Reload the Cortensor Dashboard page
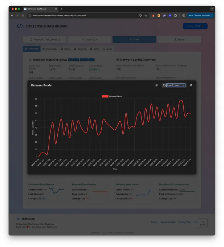 click(x=23, y=16)
